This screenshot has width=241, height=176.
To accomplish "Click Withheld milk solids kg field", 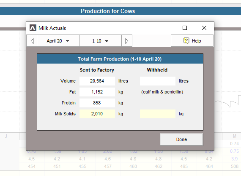I will [158, 114].
